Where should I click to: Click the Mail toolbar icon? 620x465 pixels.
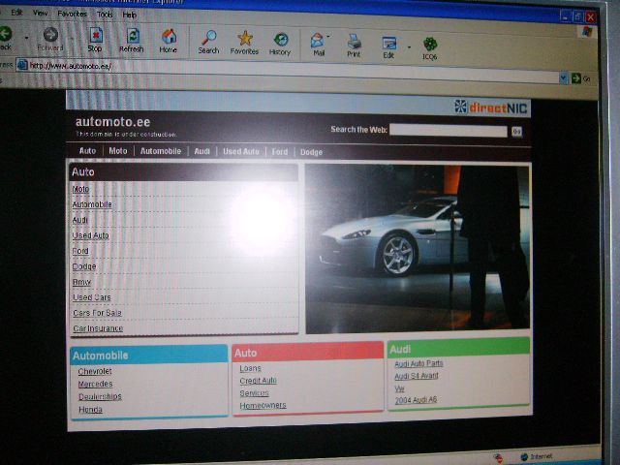coord(317,44)
